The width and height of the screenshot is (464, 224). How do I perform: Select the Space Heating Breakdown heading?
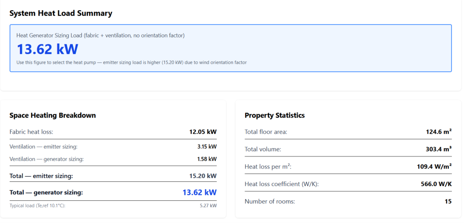pos(52,115)
